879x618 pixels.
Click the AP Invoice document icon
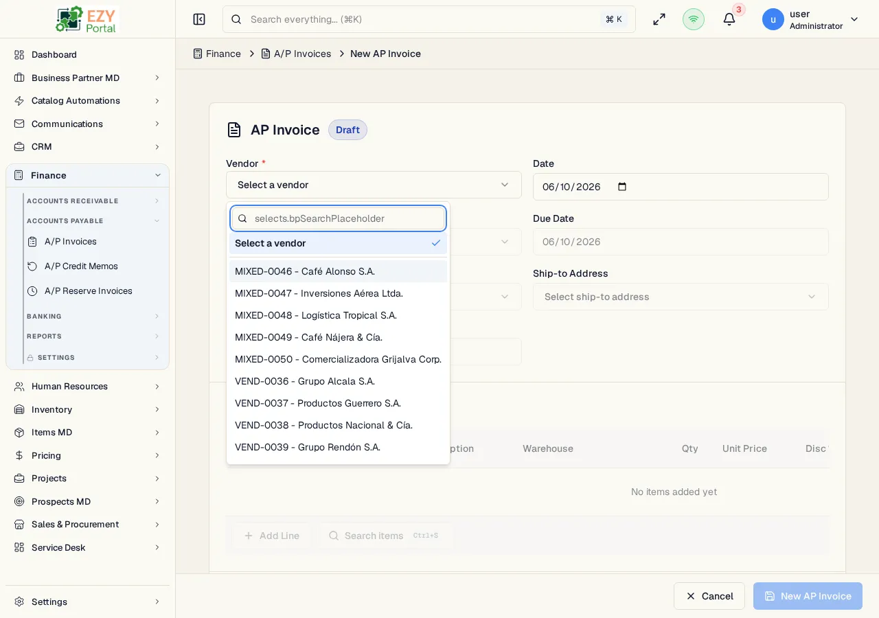click(x=234, y=130)
